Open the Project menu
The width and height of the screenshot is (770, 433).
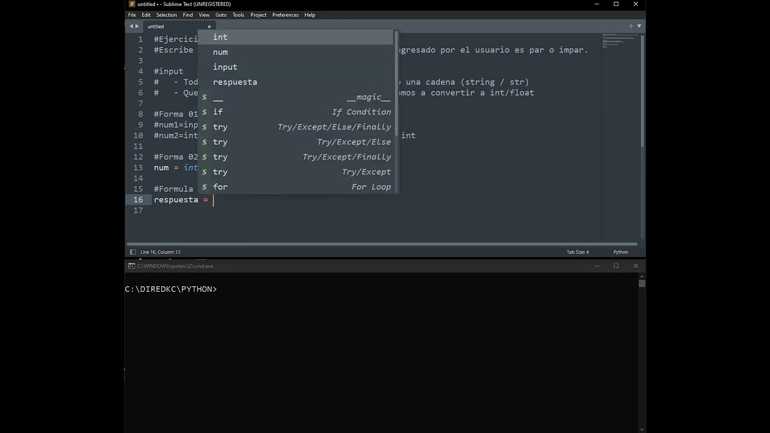[258, 15]
